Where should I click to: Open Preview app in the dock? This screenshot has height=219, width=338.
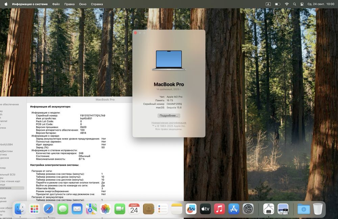283,209
